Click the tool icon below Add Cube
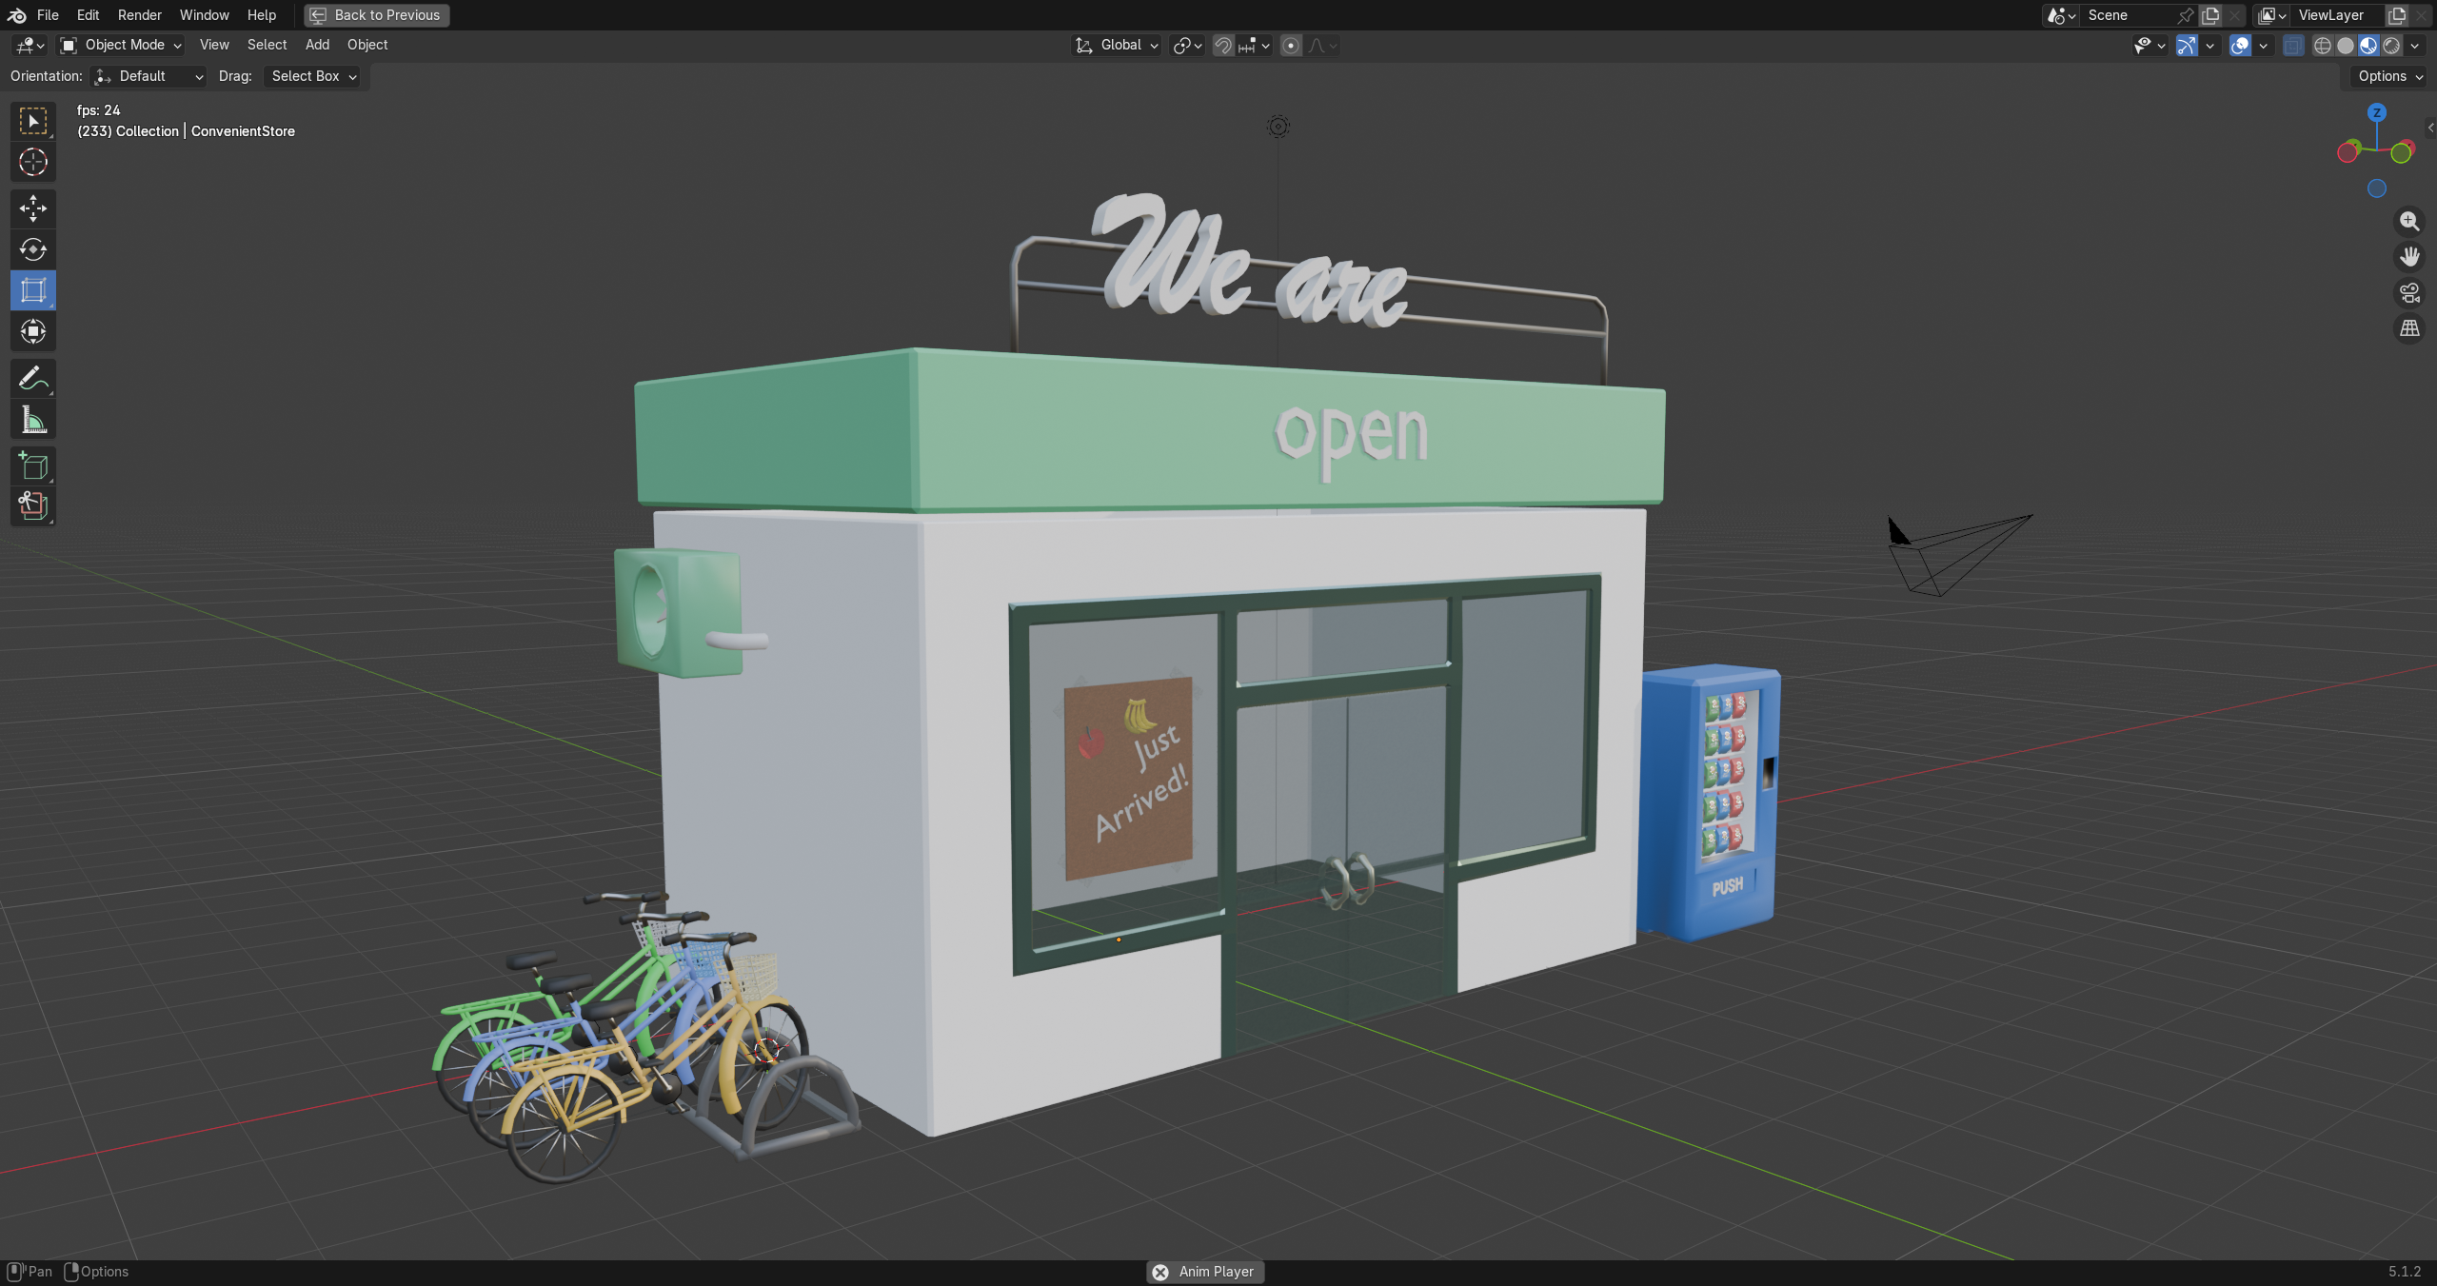 coord(33,506)
